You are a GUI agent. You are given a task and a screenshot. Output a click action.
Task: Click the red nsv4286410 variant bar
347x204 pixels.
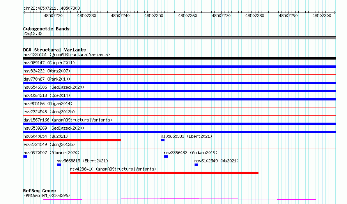tap(164, 173)
